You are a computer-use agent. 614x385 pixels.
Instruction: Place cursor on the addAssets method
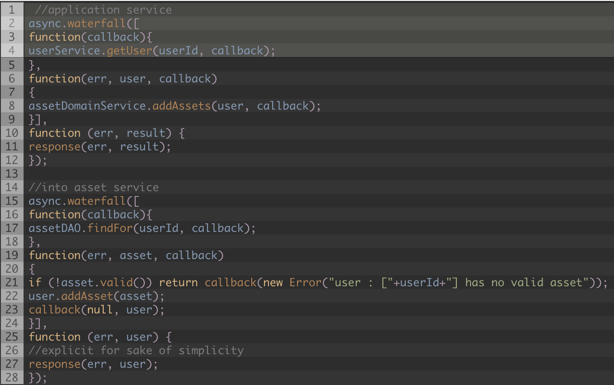click(182, 106)
